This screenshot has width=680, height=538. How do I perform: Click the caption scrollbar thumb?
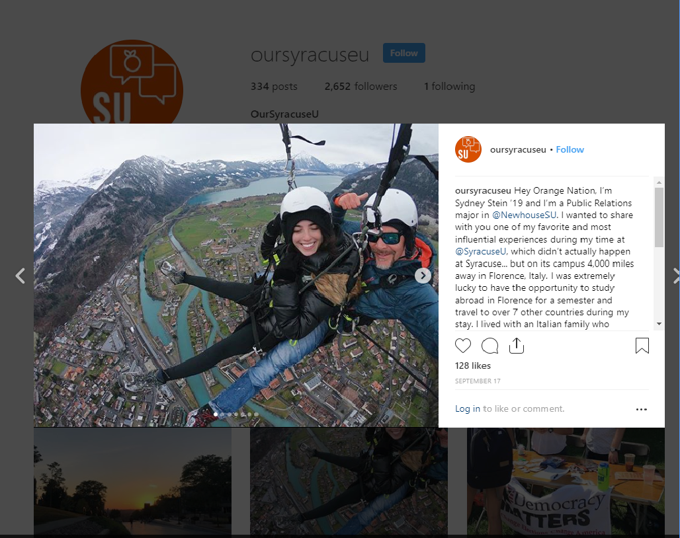point(659,217)
